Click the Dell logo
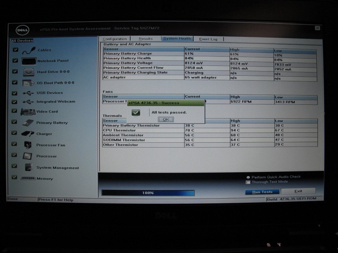 [x=22, y=30]
